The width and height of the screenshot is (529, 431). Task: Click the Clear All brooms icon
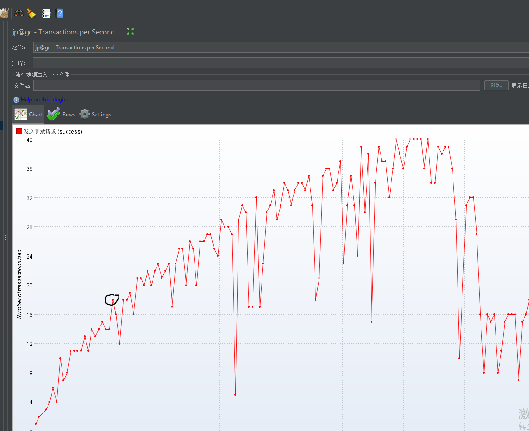coord(4,13)
